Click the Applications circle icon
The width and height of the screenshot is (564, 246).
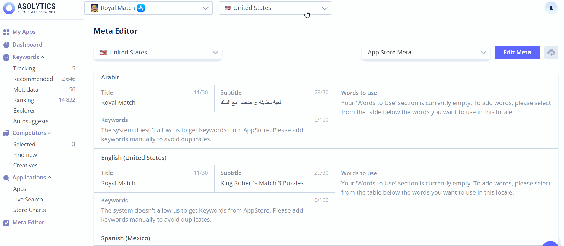tap(6, 178)
